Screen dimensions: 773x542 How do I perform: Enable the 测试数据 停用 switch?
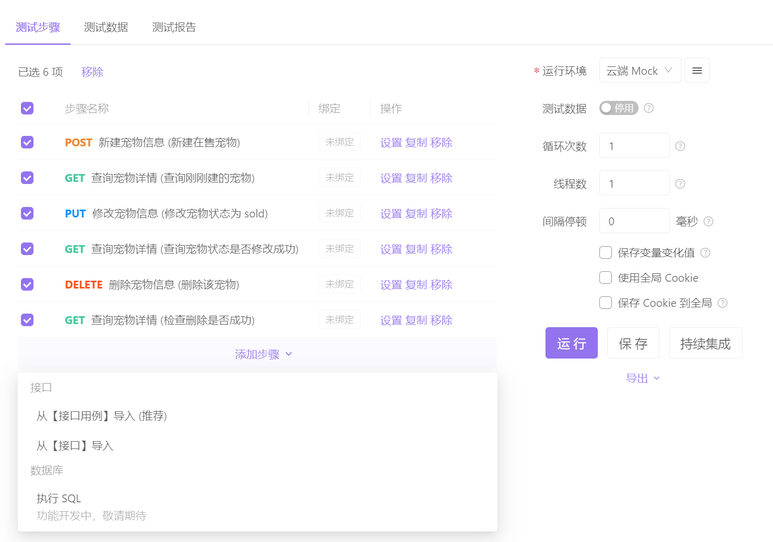(x=619, y=108)
